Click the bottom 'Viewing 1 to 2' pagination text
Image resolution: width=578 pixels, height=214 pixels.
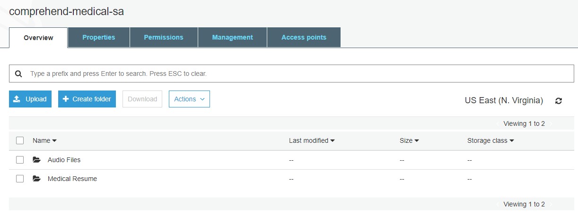(x=524, y=204)
